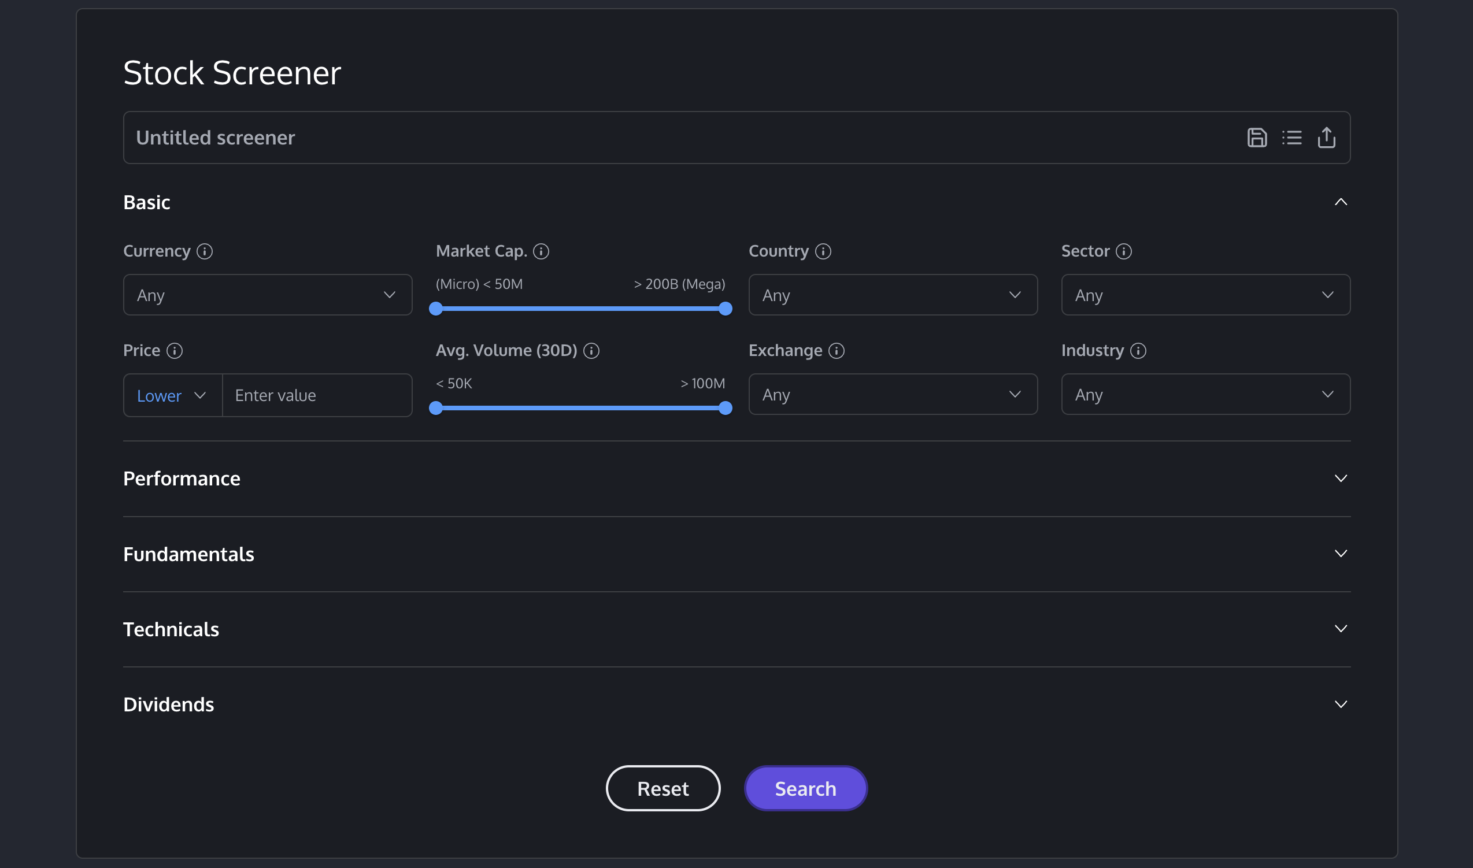Click the share/export screener icon

pos(1326,138)
